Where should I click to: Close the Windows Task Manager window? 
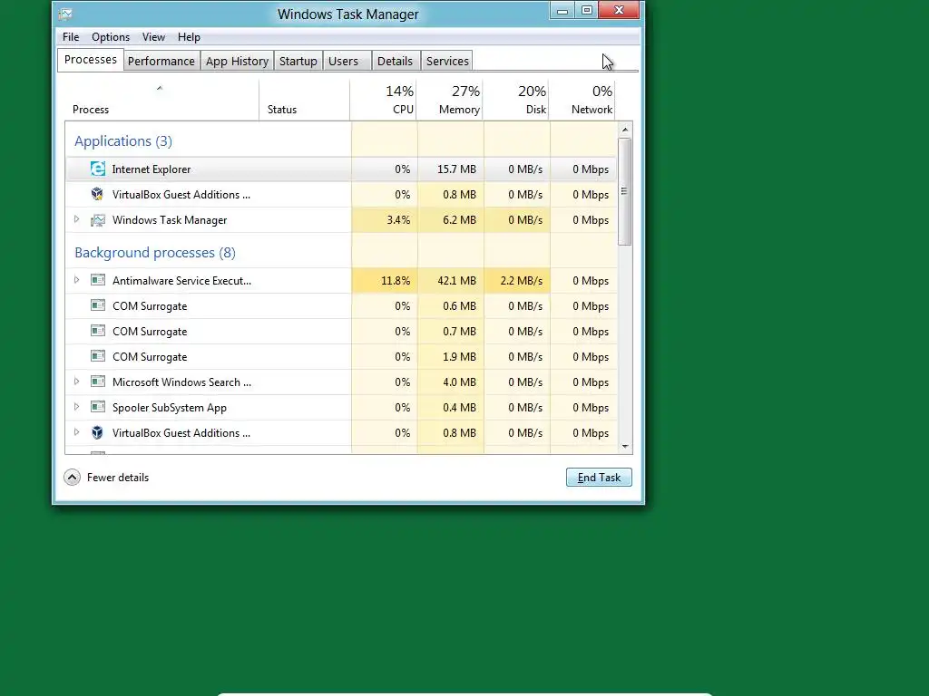(619, 11)
